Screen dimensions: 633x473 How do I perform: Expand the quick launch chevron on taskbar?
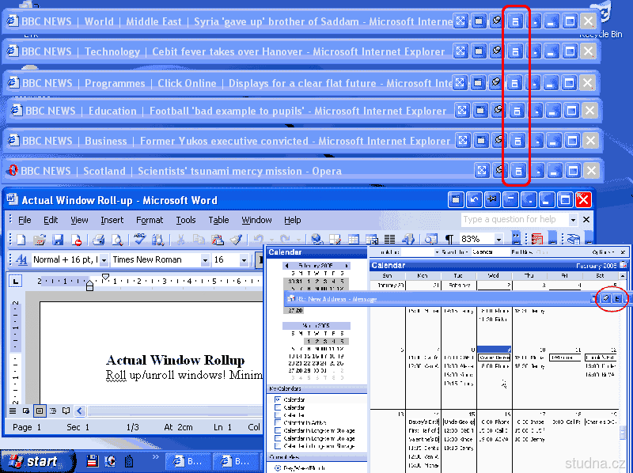pos(155,457)
